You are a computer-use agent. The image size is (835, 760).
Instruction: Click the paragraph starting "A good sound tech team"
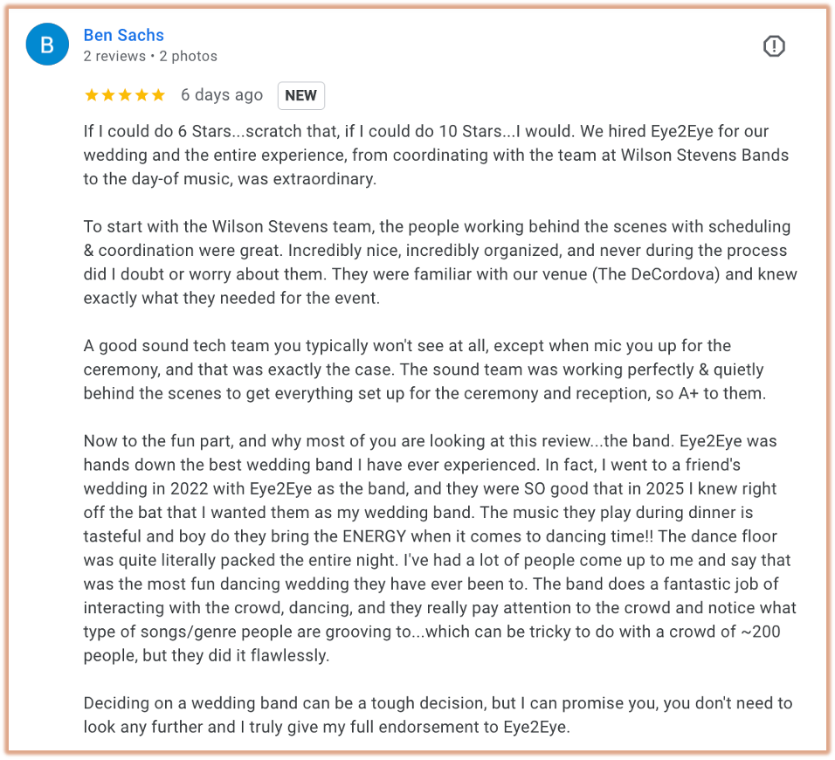coord(424,370)
